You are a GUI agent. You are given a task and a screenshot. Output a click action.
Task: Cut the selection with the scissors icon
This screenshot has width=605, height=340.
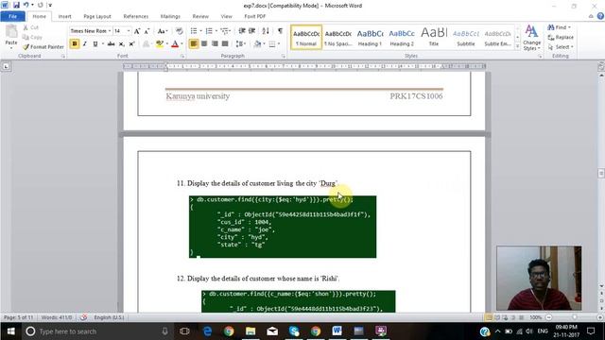click(26, 27)
